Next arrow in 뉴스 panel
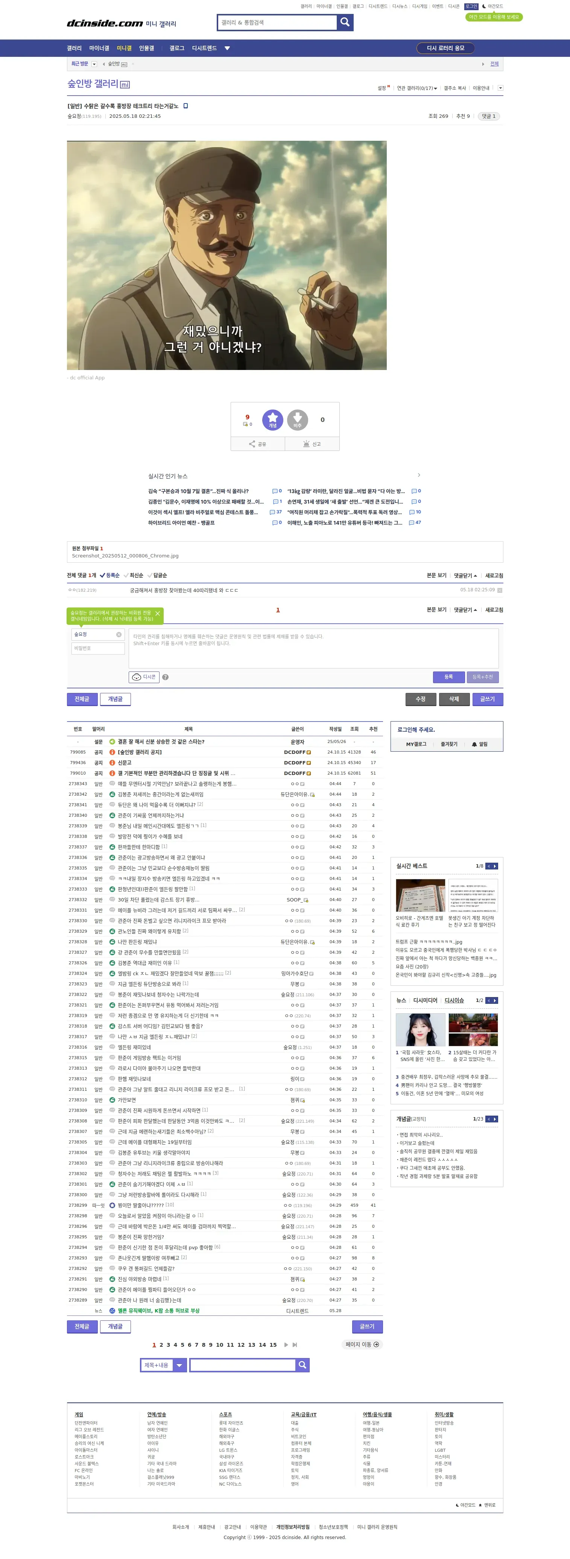Image resolution: width=570 pixels, height=1559 pixels. 495,1000
